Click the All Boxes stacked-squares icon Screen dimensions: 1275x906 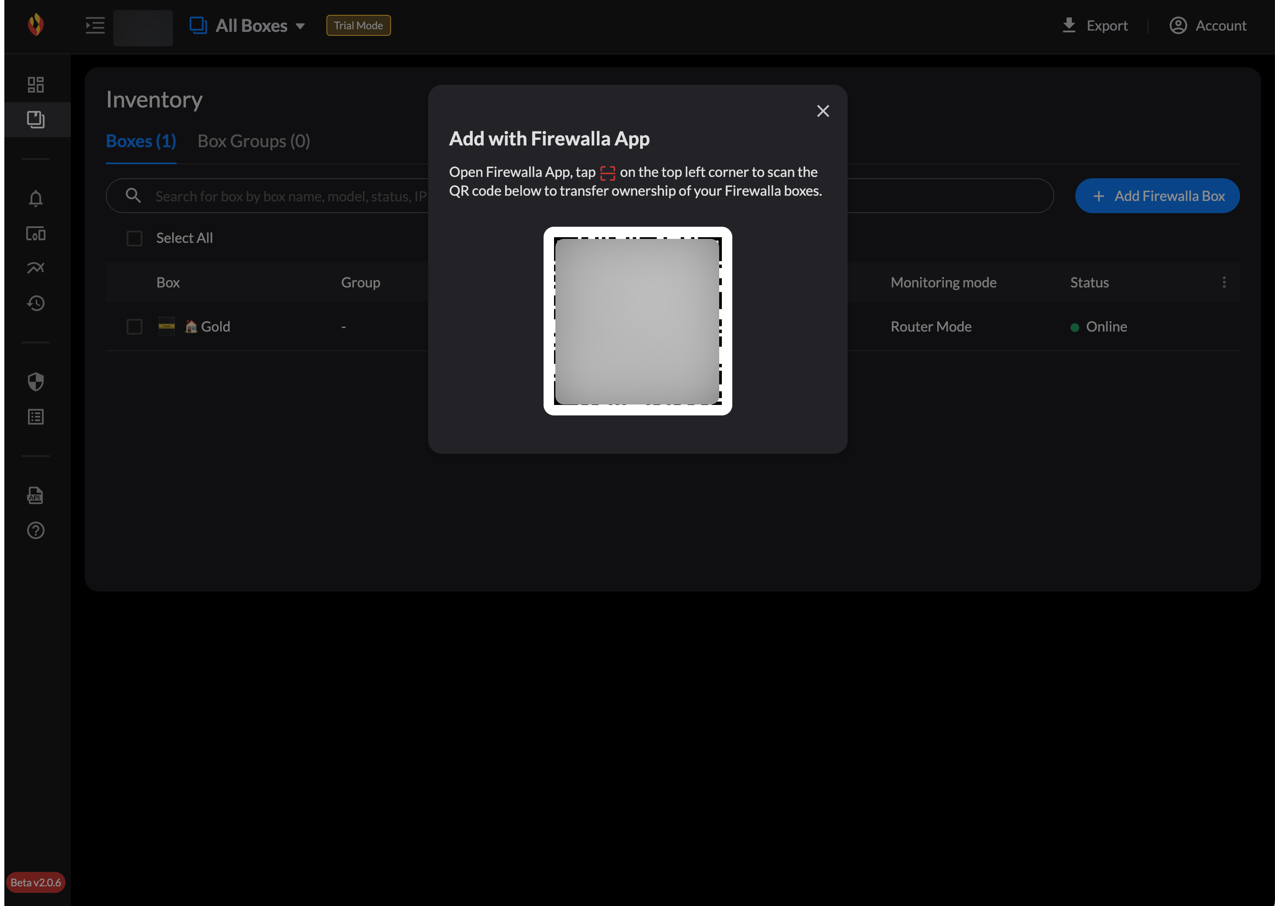[x=198, y=25]
